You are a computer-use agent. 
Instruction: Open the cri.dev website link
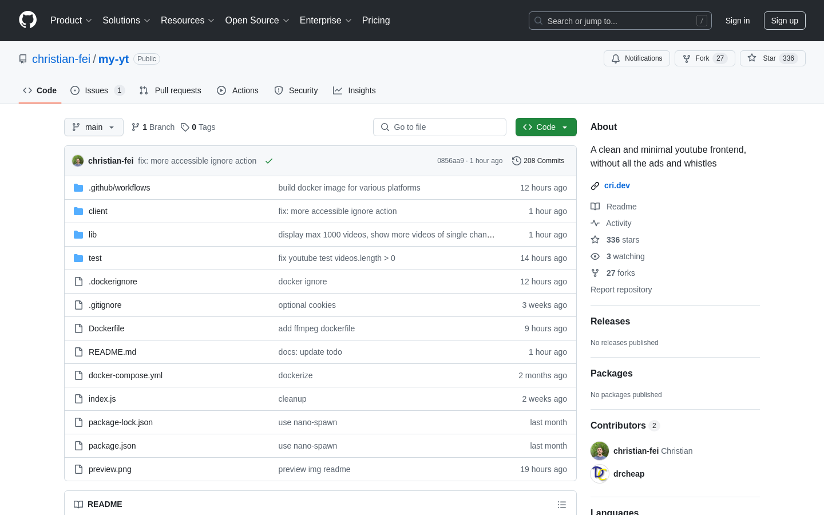pos(617,185)
